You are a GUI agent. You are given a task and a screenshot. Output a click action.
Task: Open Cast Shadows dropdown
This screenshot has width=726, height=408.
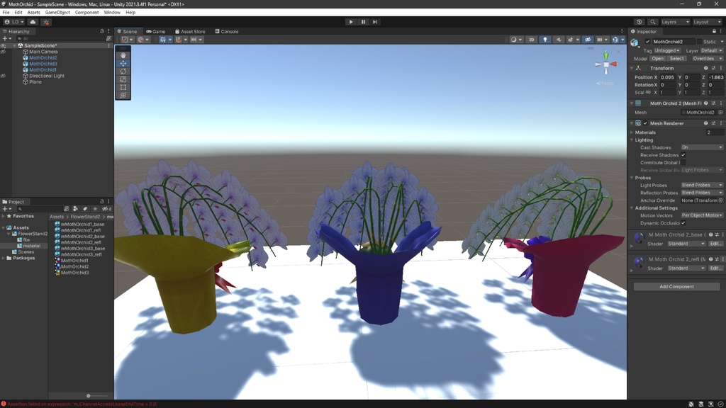point(701,147)
